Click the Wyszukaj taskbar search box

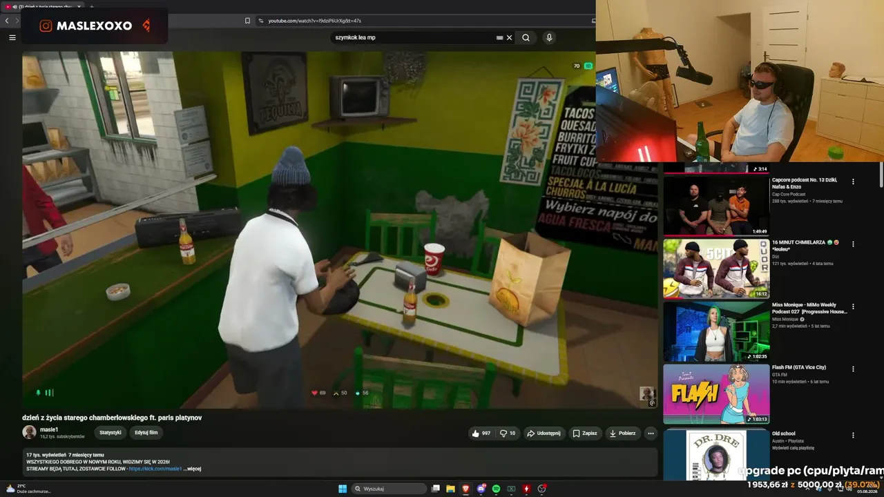[x=390, y=489]
